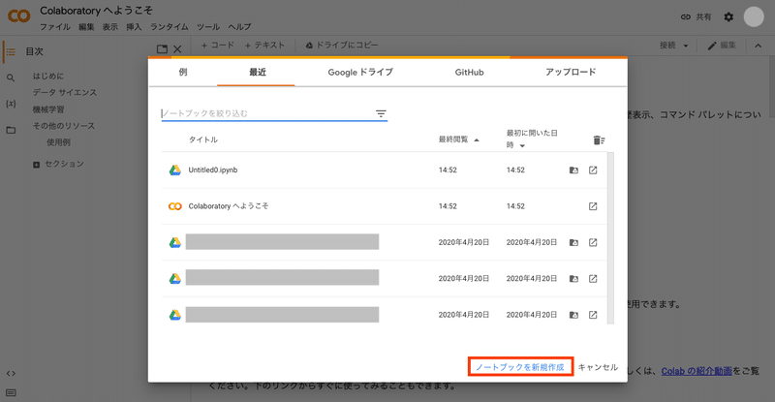
Task: Click the タイトル column header
Action: (203, 139)
